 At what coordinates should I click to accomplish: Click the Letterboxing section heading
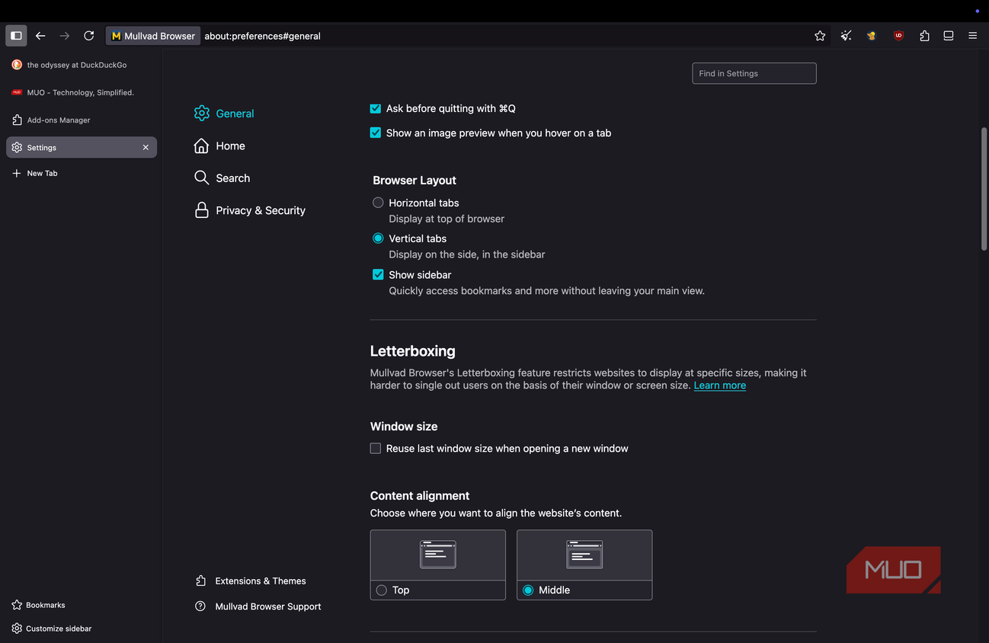413,351
